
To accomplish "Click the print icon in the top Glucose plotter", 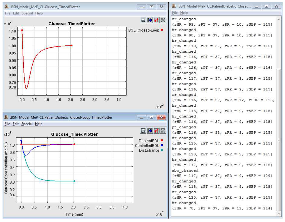I will pos(143,20).
